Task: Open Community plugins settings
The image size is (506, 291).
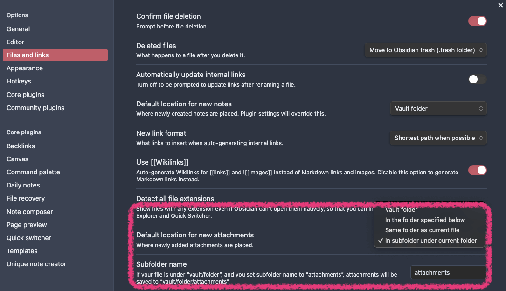Action: pyautogui.click(x=35, y=108)
